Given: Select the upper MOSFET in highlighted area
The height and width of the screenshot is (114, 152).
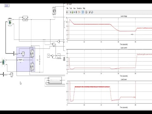Looking at the screenshot, I should coord(32,54).
